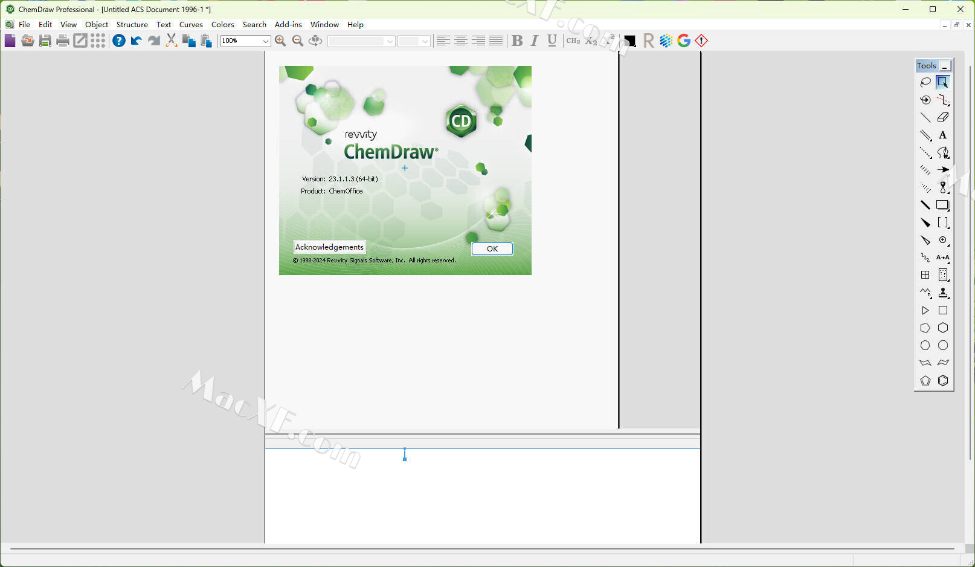Select the Lasso tool
This screenshot has height=567, width=975.
pyautogui.click(x=925, y=82)
